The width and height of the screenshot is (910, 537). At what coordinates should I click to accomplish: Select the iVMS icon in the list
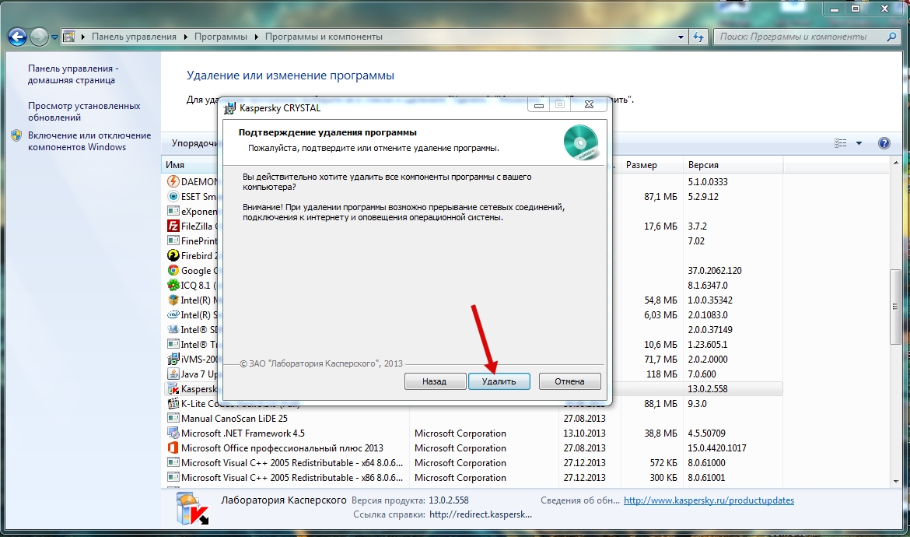(x=173, y=359)
